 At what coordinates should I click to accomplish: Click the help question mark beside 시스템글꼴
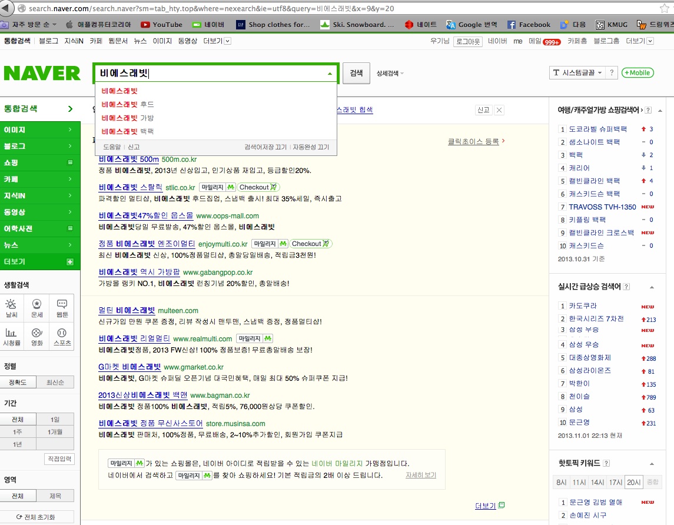611,72
